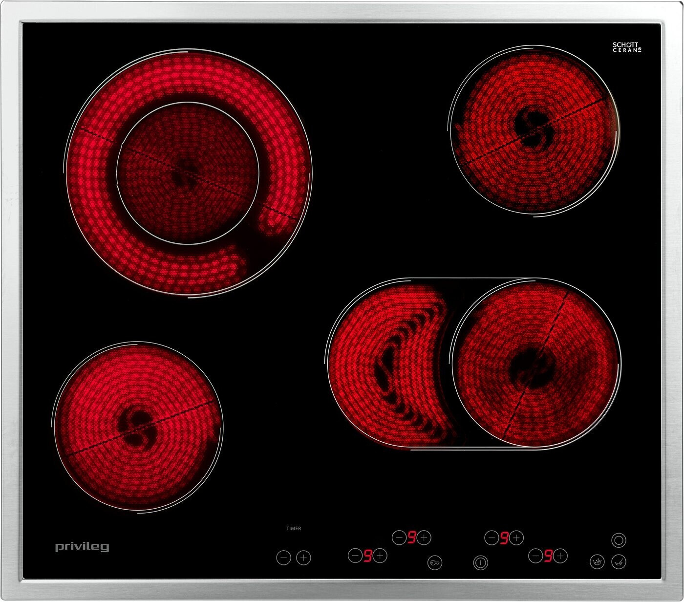Lower rear-left zone heat with minus

point(399,538)
